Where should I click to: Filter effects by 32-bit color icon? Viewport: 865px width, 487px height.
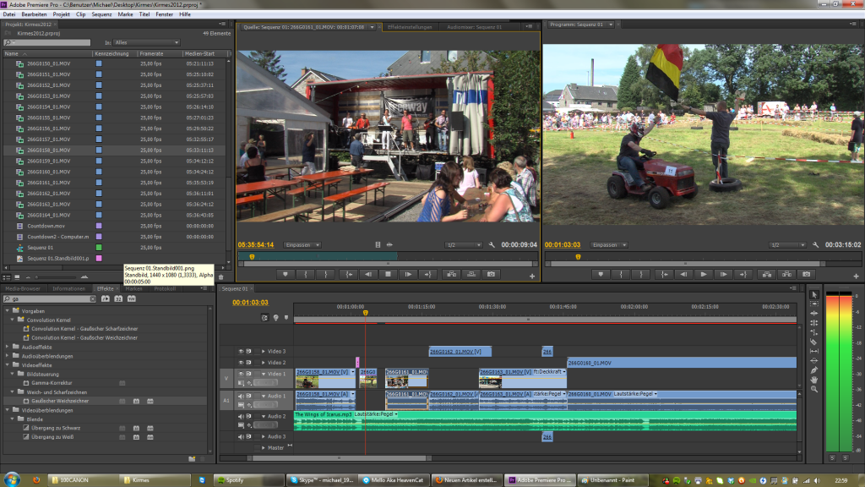tap(118, 298)
